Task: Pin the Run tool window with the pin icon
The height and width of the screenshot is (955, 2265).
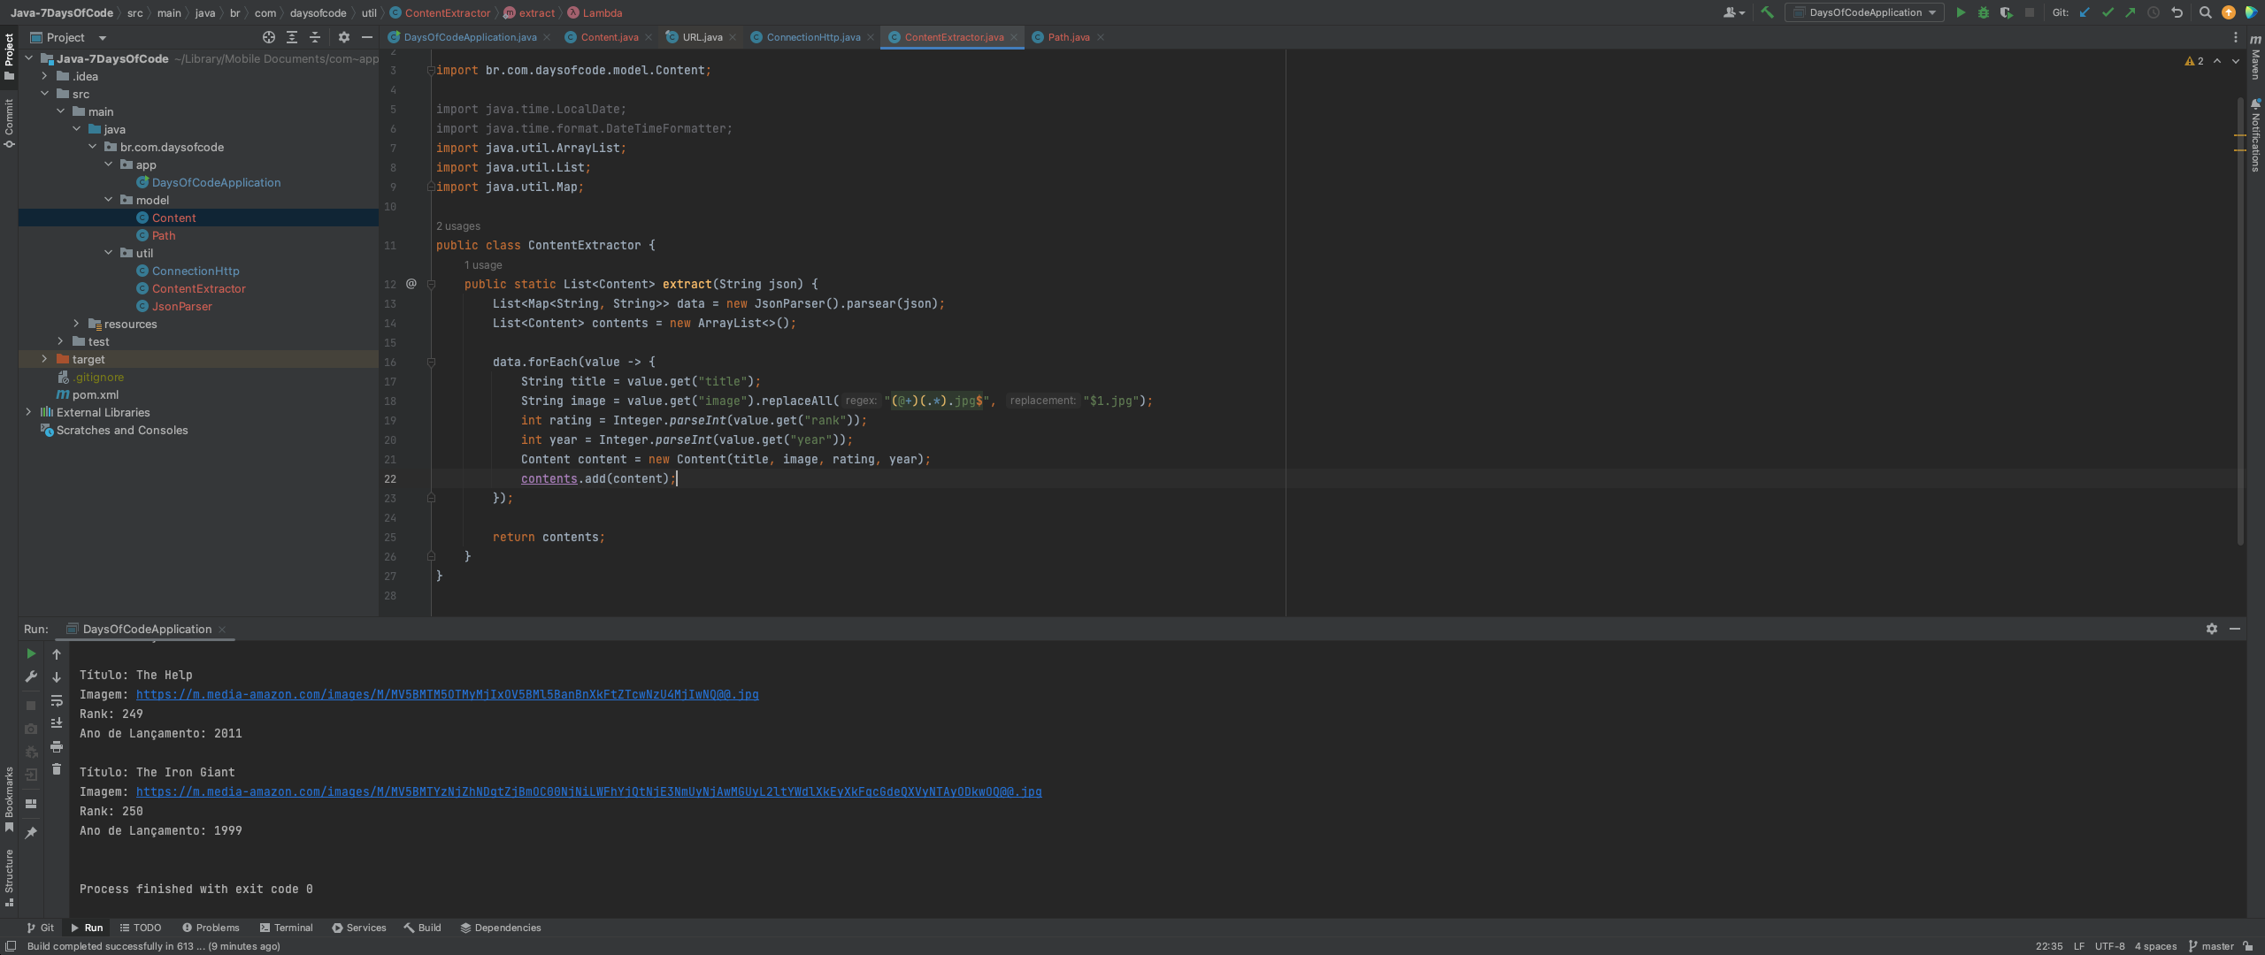Action: click(x=30, y=832)
